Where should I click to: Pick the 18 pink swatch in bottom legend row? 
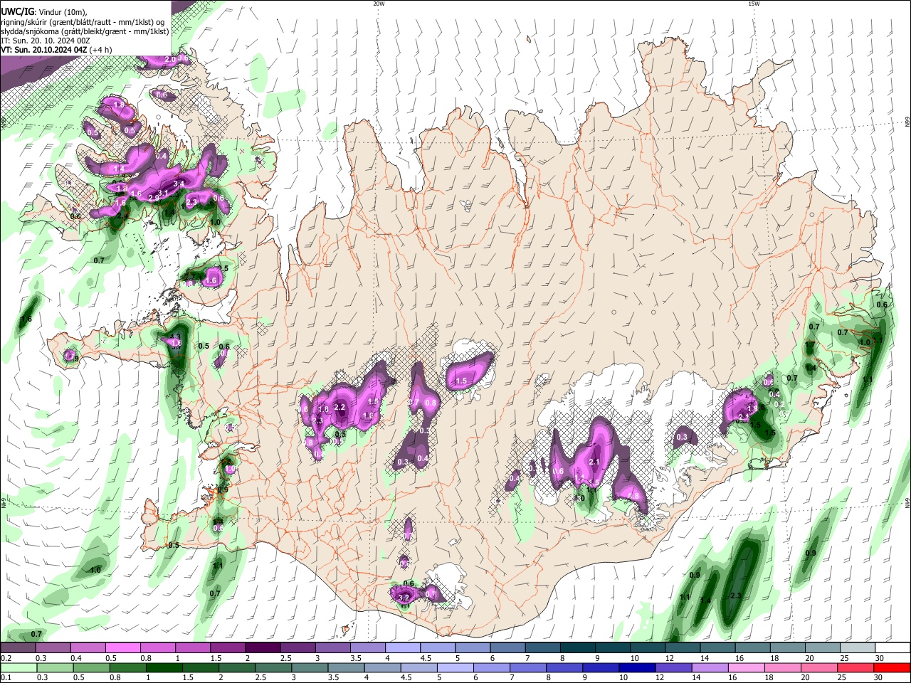784,668
